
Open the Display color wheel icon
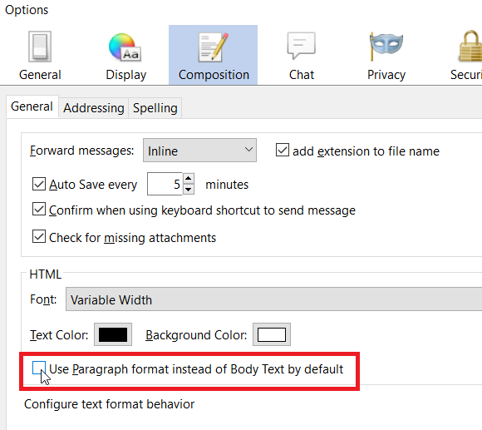tap(125, 47)
